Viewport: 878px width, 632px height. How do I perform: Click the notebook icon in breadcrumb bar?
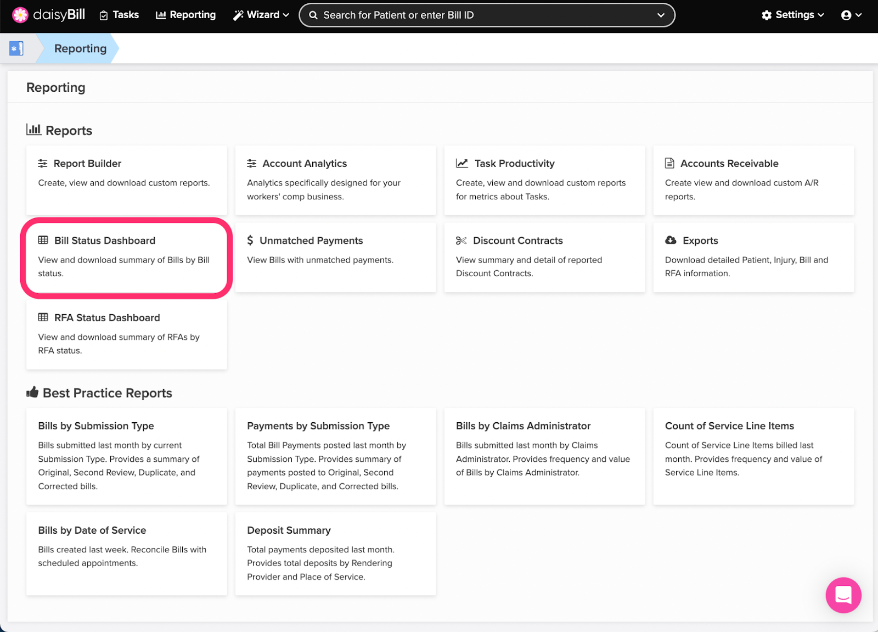tap(16, 48)
